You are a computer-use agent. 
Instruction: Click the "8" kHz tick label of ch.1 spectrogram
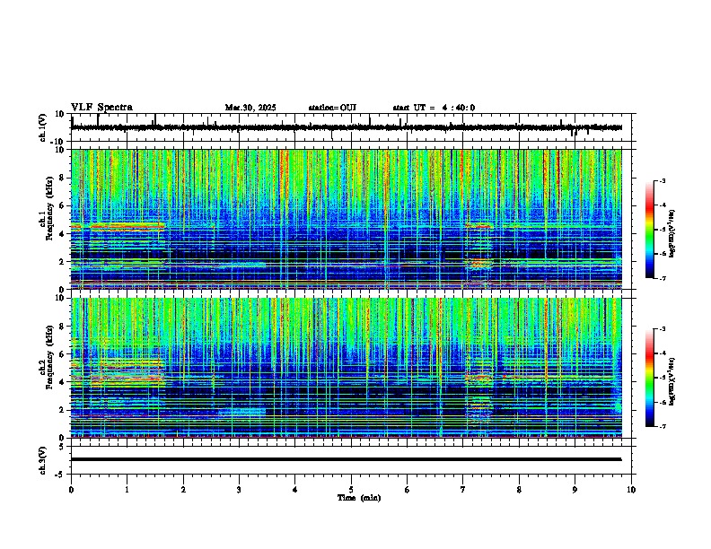[x=64, y=178]
